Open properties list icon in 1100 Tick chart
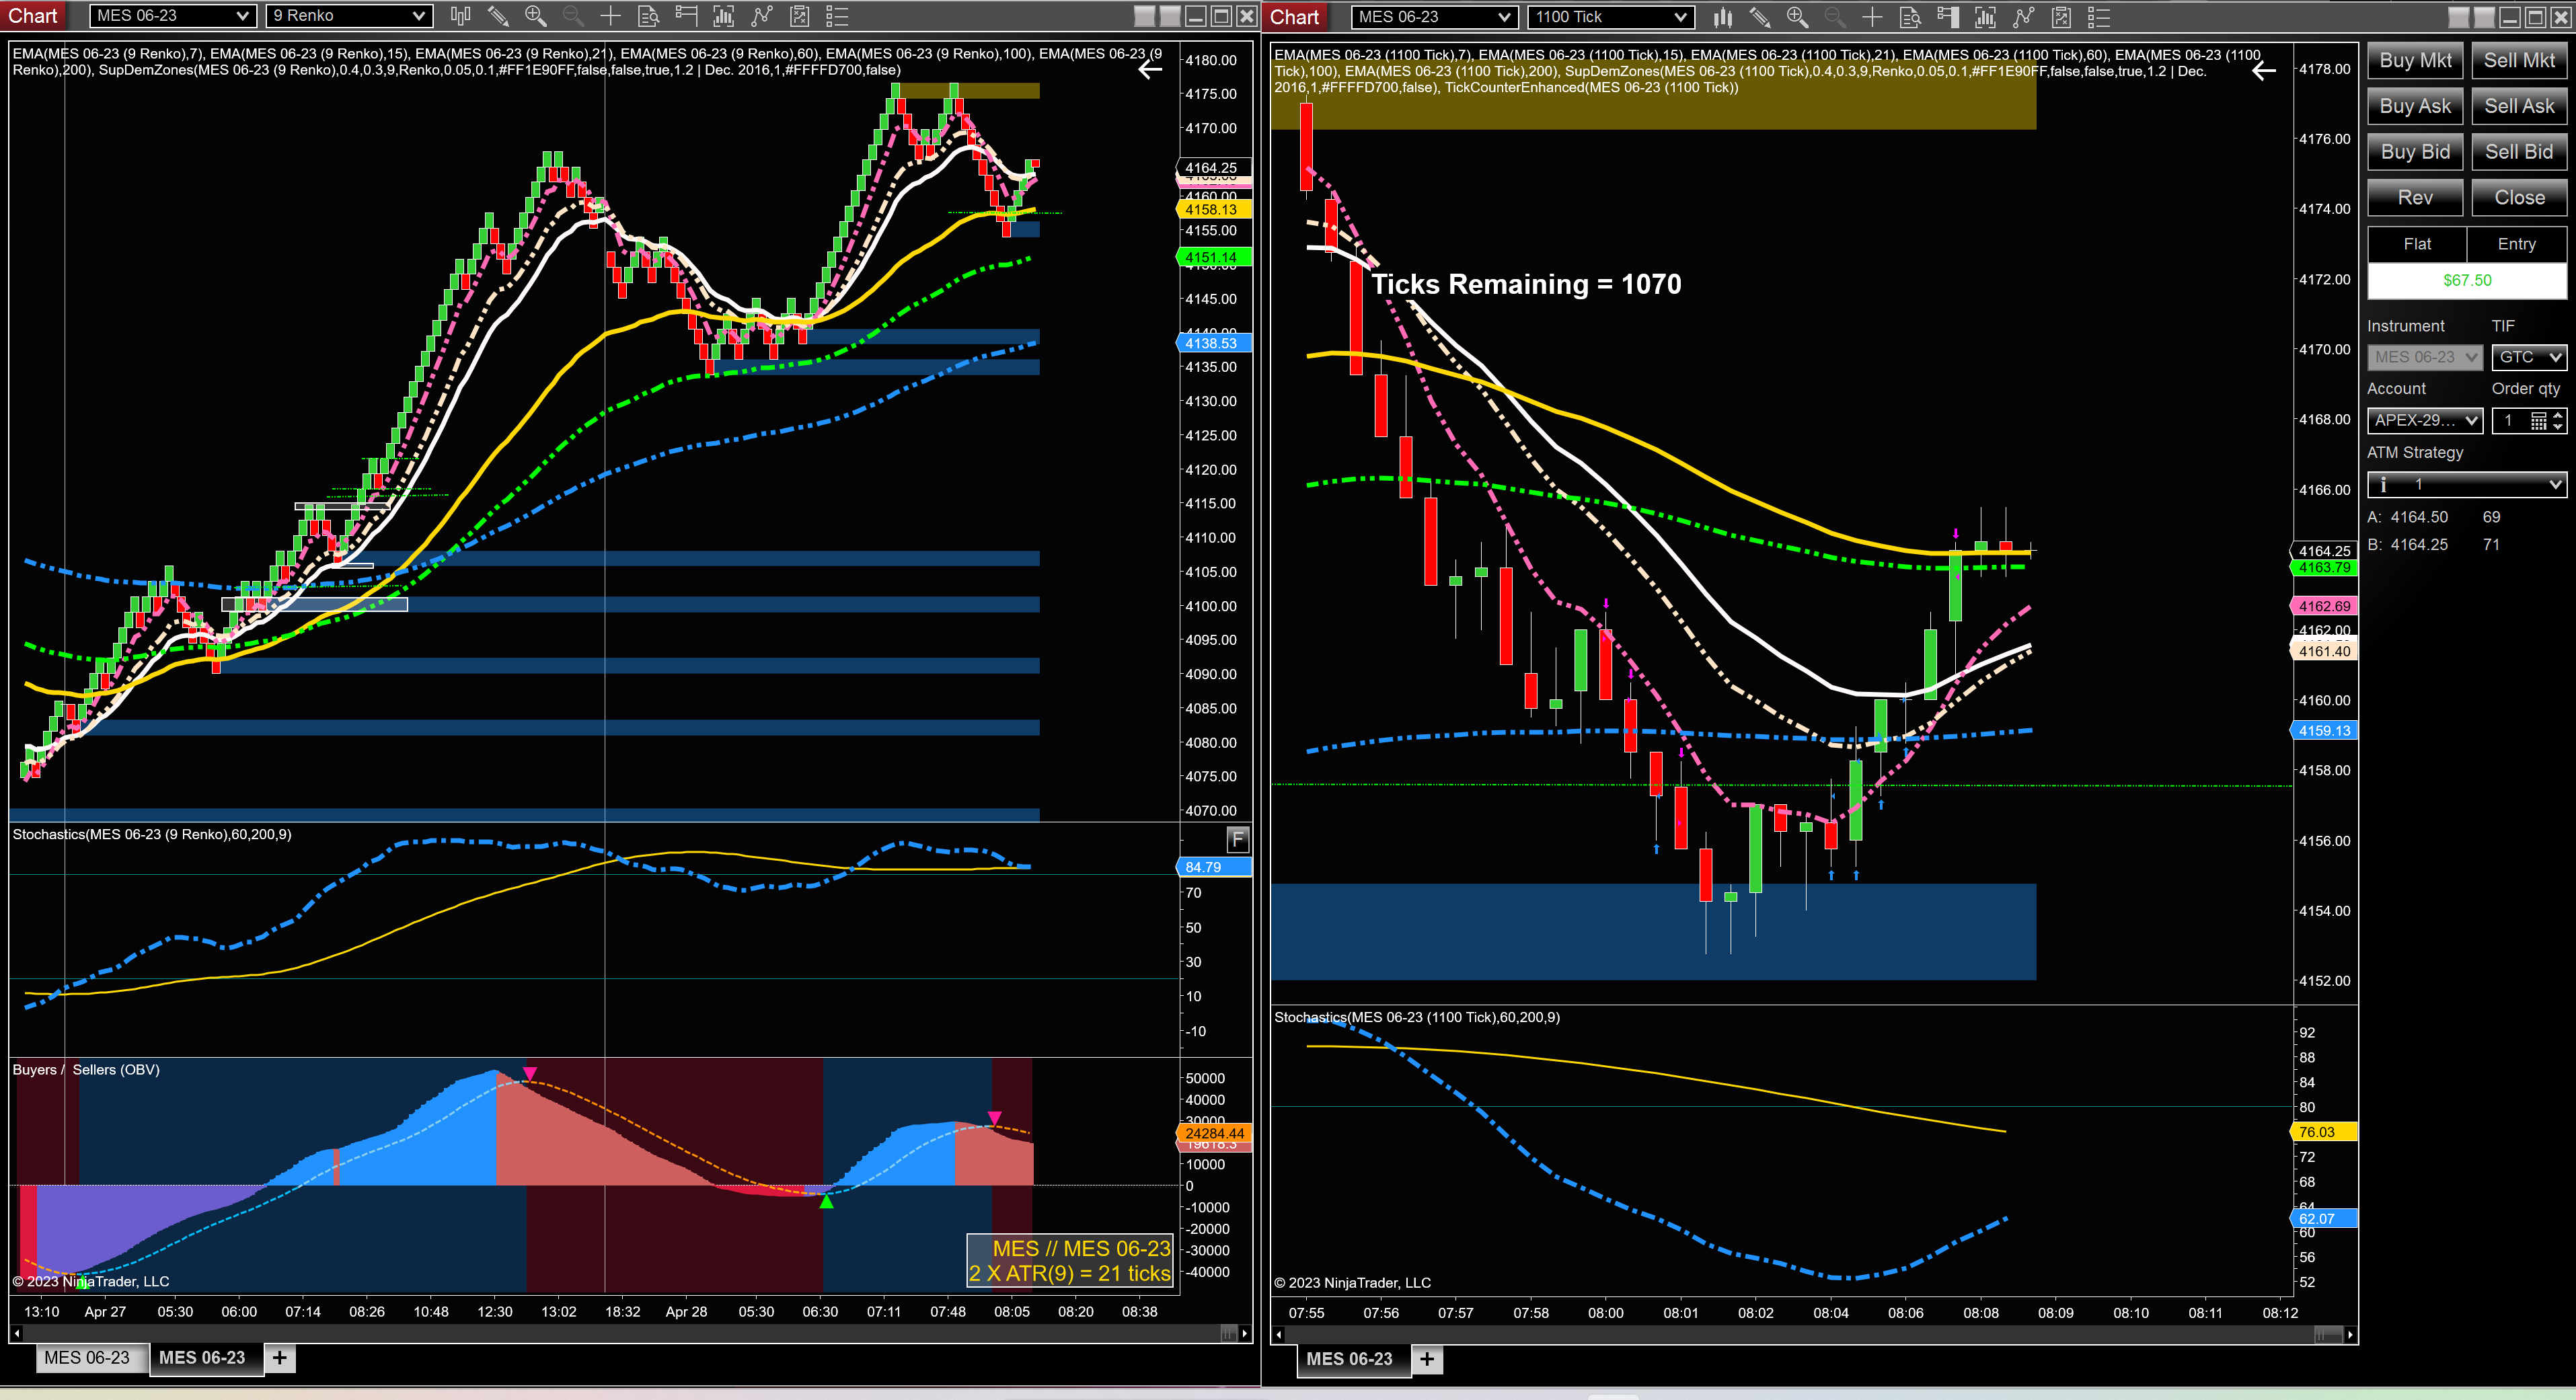Screen dimensions: 2576x1400 (x=2099, y=17)
